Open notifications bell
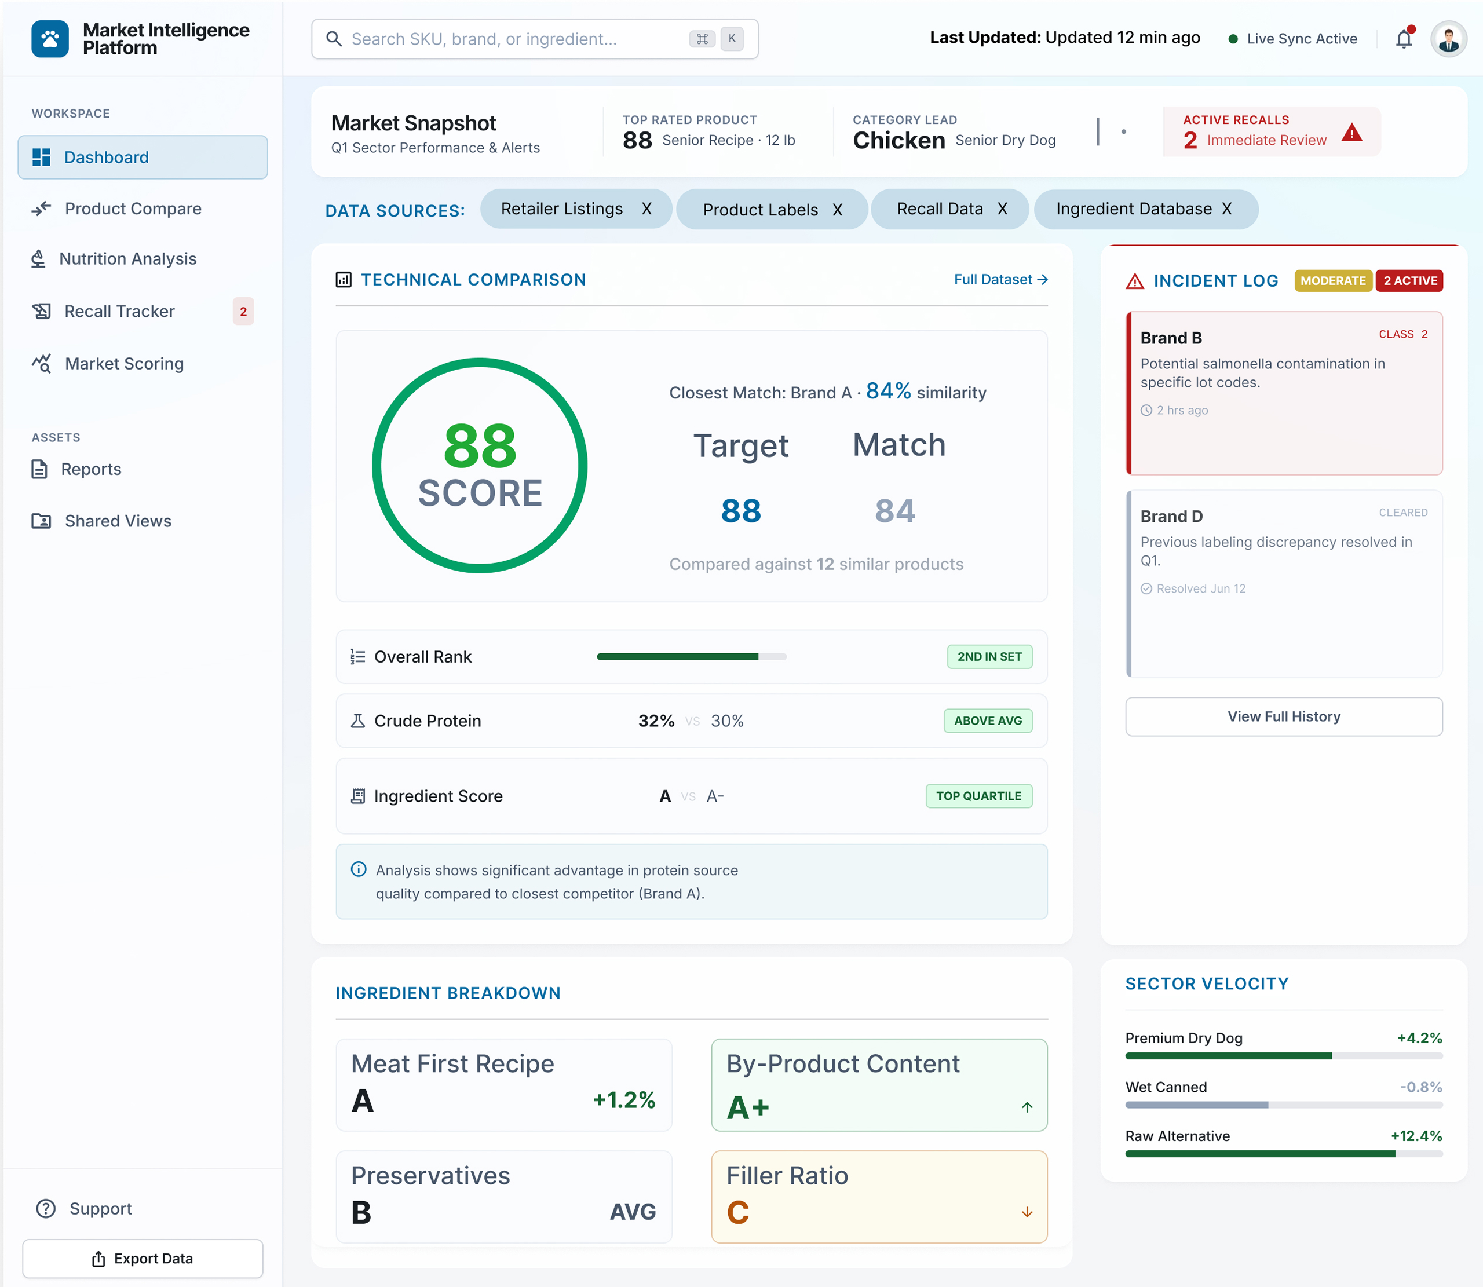This screenshot has width=1483, height=1287. (1404, 39)
